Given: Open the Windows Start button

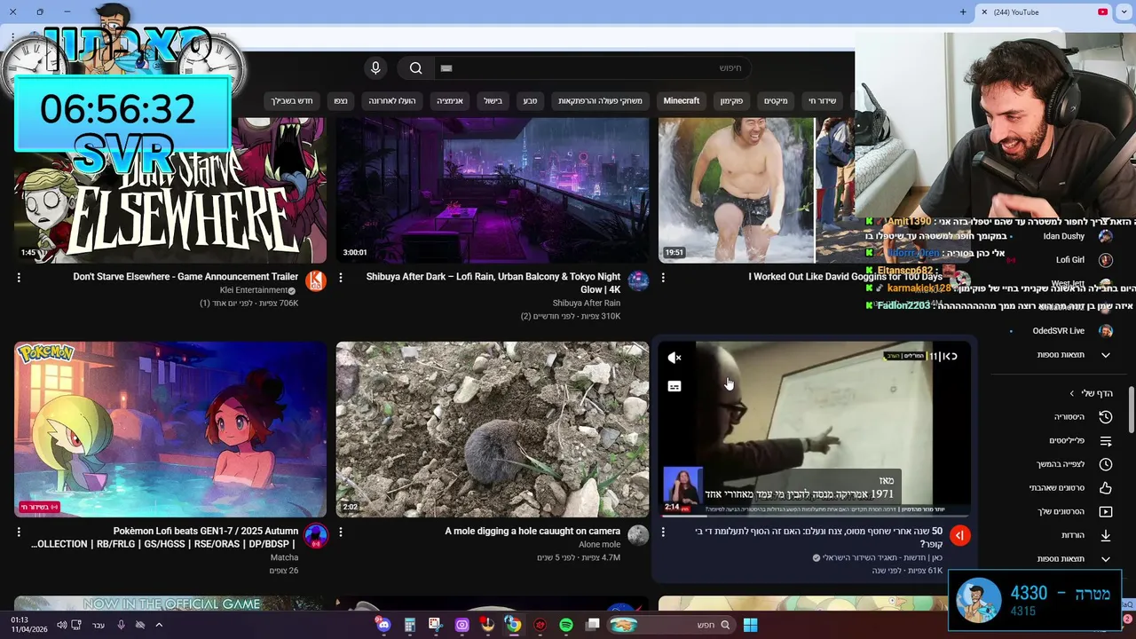Looking at the screenshot, I should [750, 625].
